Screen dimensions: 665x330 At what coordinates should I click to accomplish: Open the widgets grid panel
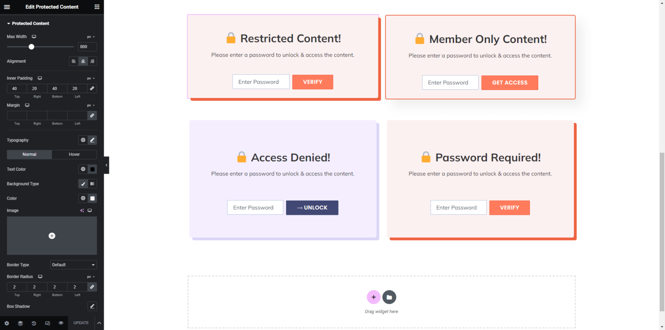[x=97, y=7]
